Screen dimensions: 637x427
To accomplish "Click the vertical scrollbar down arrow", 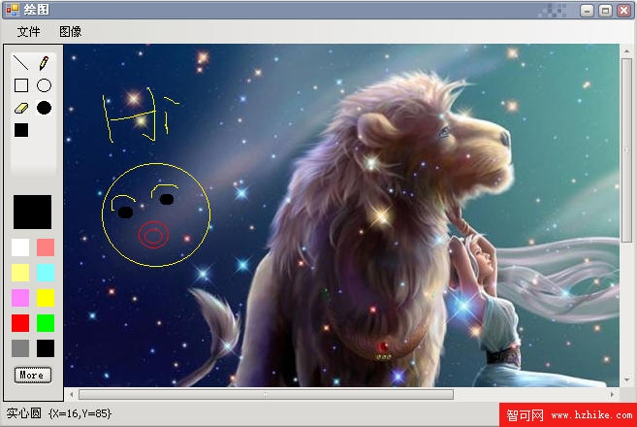I will [627, 380].
